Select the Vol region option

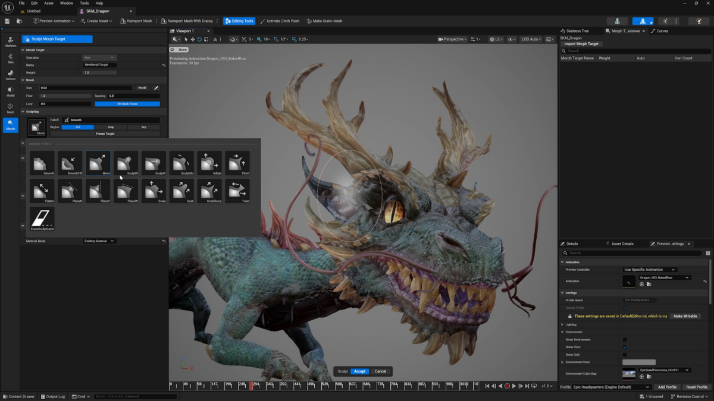[77, 127]
